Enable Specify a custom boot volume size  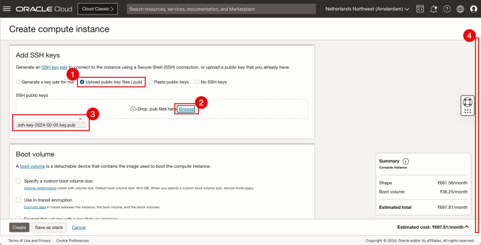(x=18, y=181)
